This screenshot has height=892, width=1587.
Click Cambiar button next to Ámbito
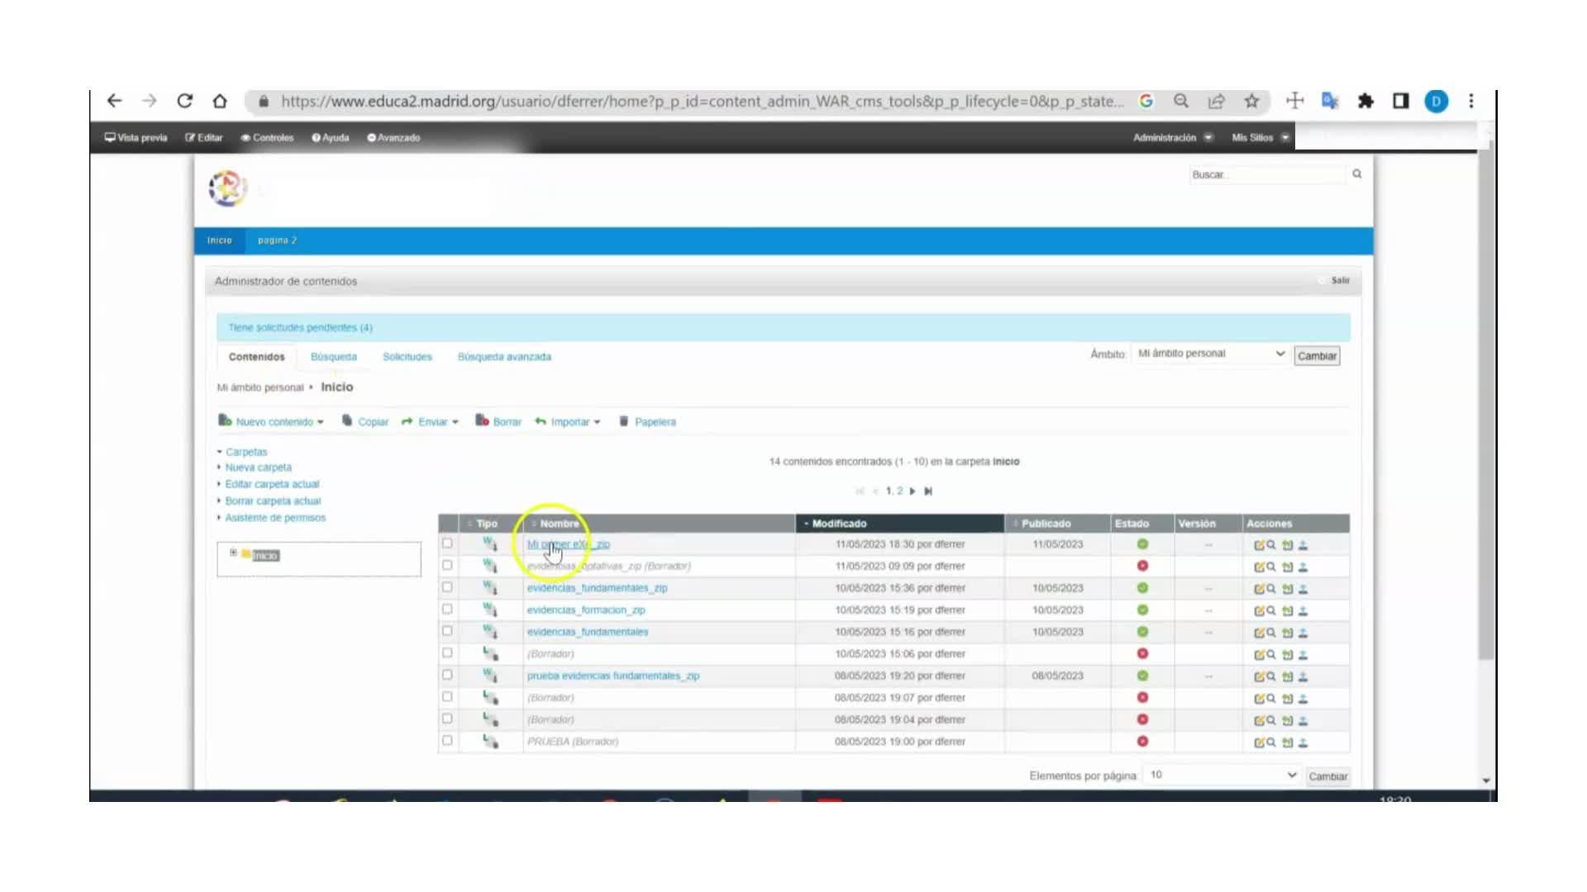click(1316, 356)
